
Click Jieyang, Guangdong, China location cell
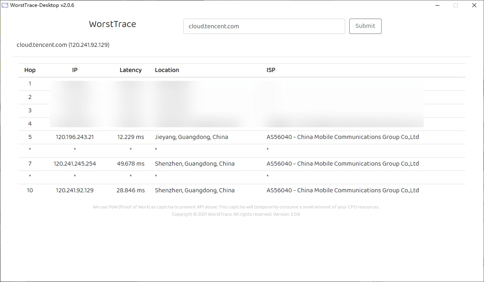point(191,137)
